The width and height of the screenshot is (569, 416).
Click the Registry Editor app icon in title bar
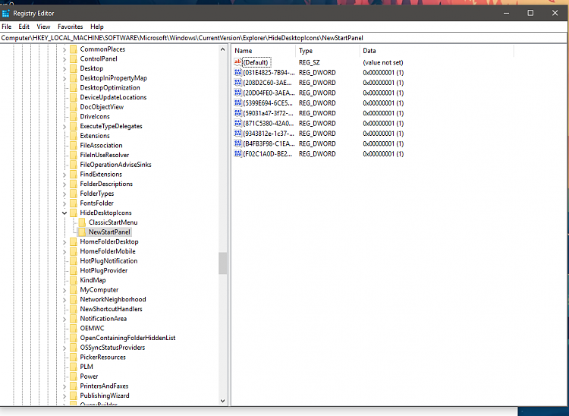pos(5,14)
